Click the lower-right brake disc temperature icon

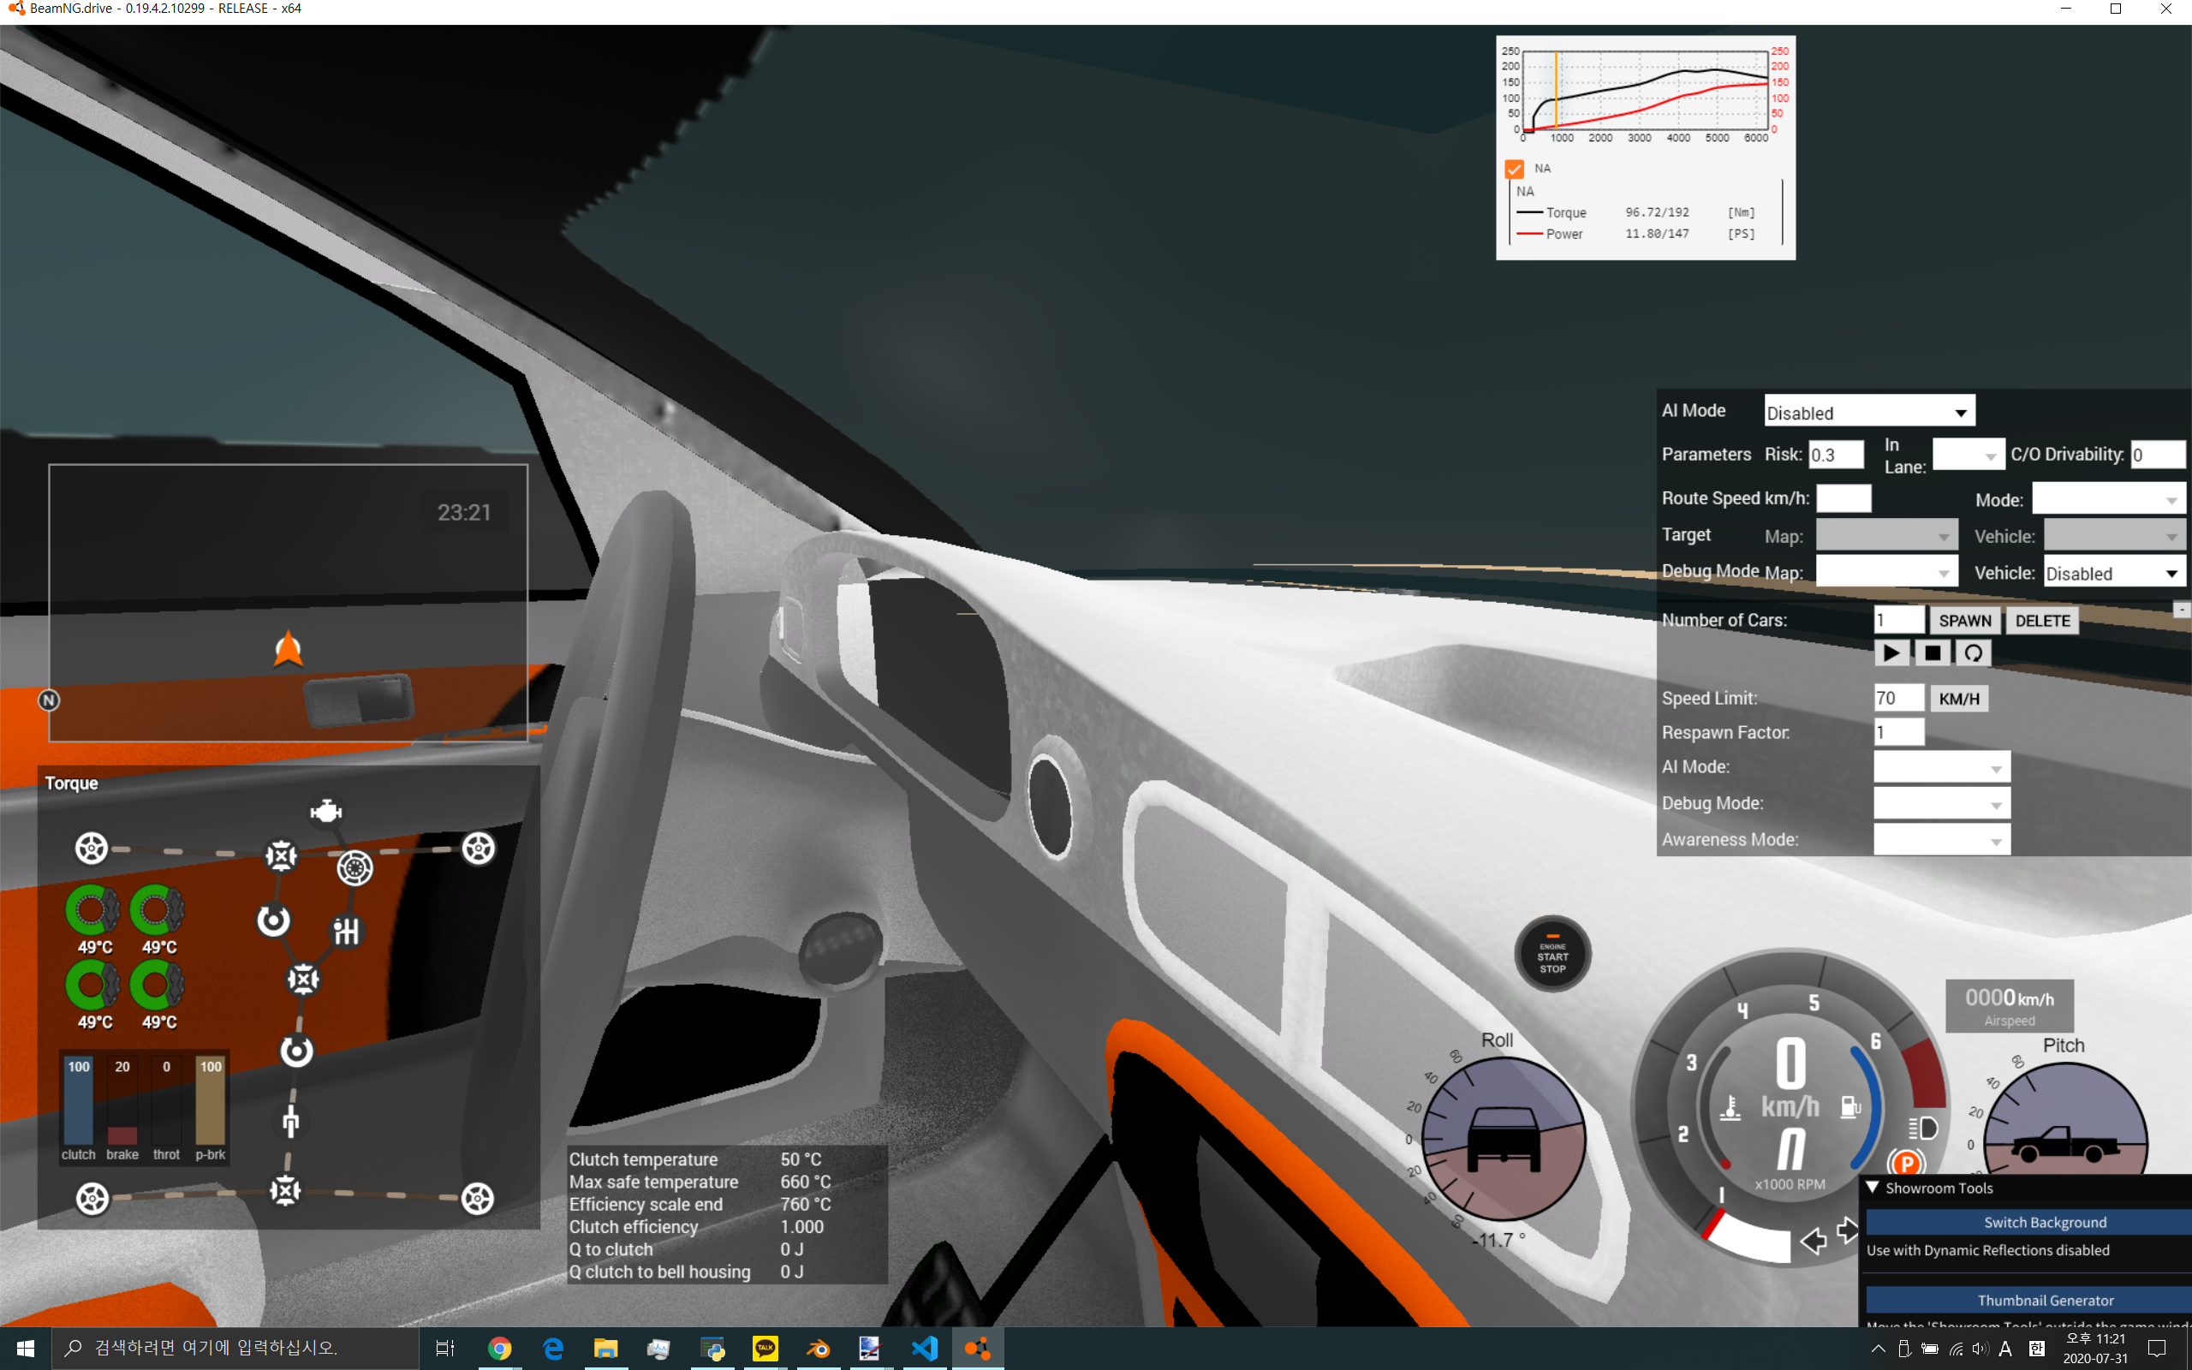point(158,984)
